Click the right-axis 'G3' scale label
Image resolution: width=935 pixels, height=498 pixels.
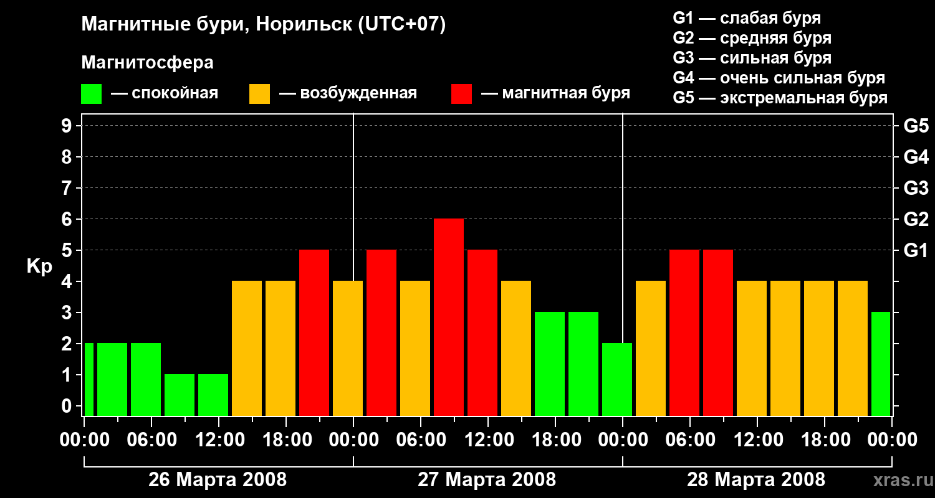coord(916,188)
